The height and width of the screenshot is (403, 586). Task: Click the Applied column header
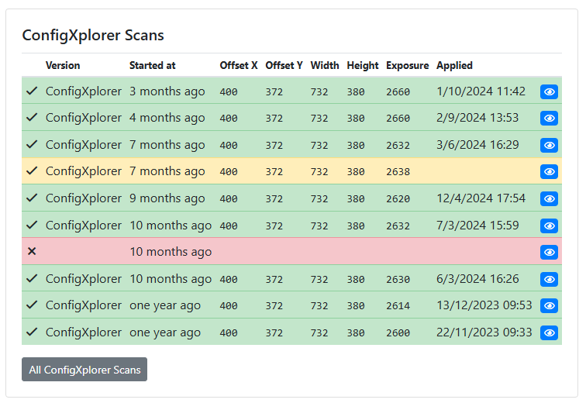(454, 66)
